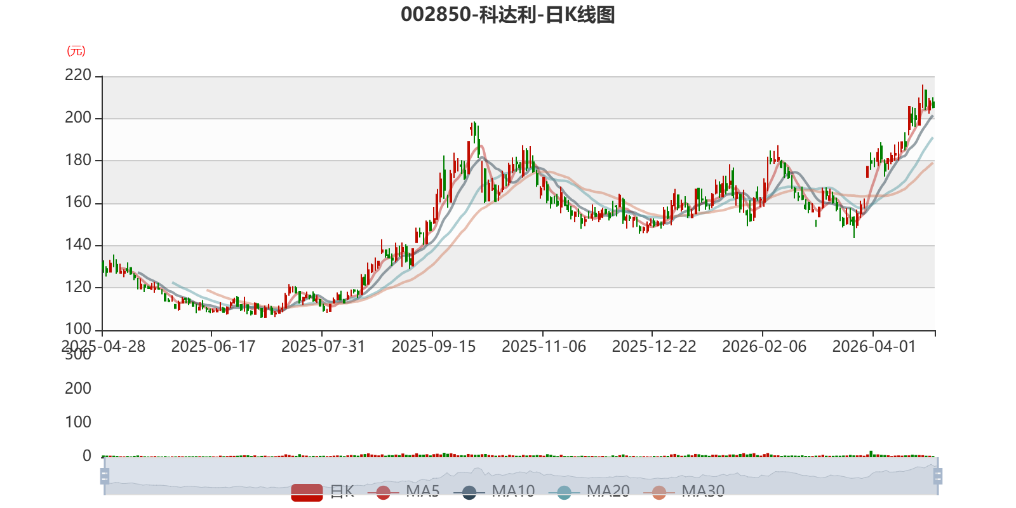The height and width of the screenshot is (508, 1016).
Task: Click the 180 price axis label
Action: 78,160
